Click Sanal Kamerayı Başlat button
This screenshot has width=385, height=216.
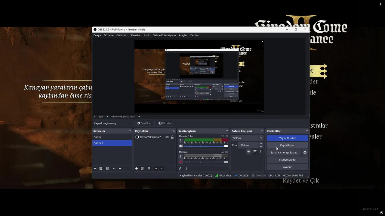point(284,152)
